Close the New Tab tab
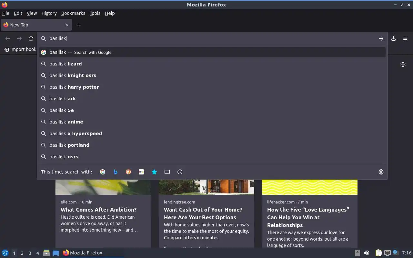This screenshot has width=413, height=258. 67,25
